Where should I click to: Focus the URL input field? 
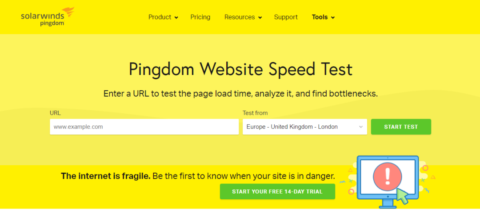pyautogui.click(x=144, y=127)
